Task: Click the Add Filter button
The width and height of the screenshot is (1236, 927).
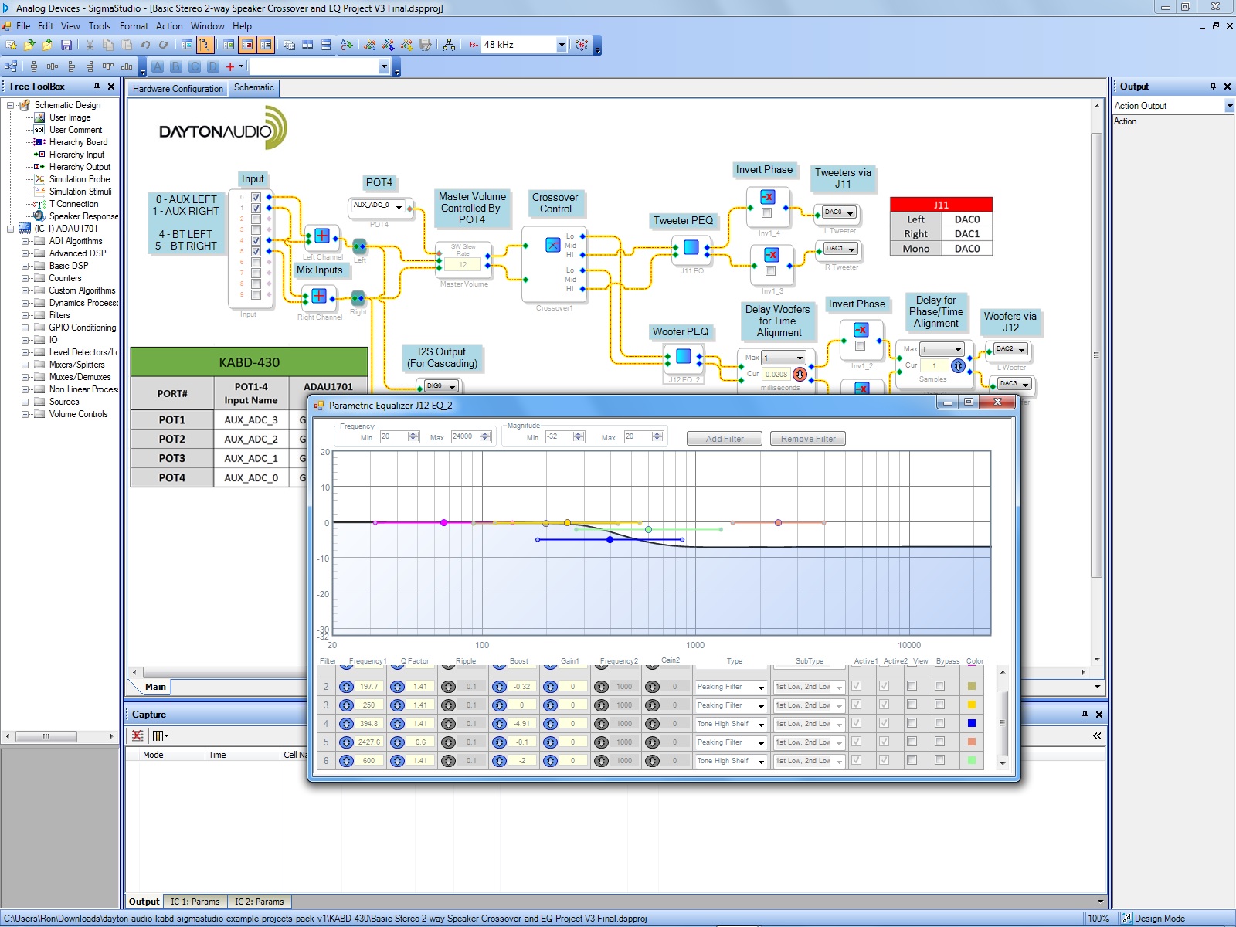Action: pyautogui.click(x=724, y=439)
